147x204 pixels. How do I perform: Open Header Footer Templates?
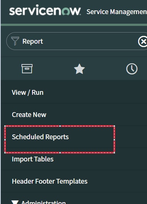(50, 181)
